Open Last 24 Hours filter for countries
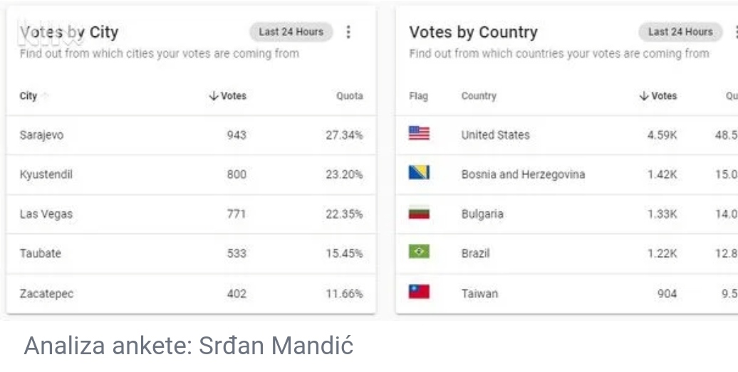 tap(680, 32)
